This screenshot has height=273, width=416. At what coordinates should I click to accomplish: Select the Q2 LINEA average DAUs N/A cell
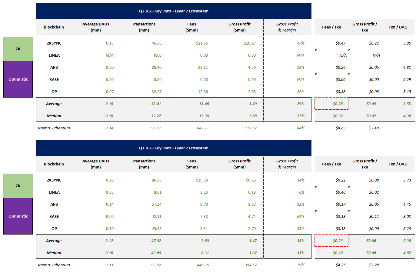[110, 55]
